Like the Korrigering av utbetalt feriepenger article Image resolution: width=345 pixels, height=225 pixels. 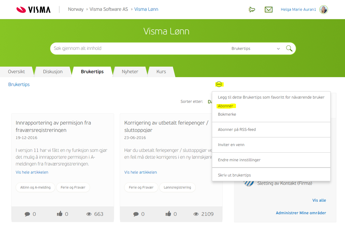click(x=168, y=214)
